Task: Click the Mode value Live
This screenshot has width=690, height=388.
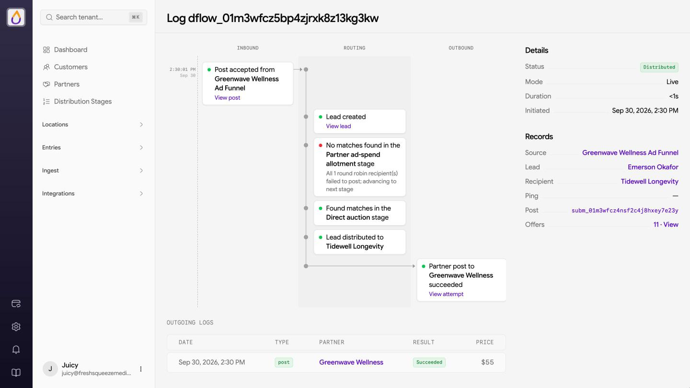Action: pyautogui.click(x=672, y=82)
